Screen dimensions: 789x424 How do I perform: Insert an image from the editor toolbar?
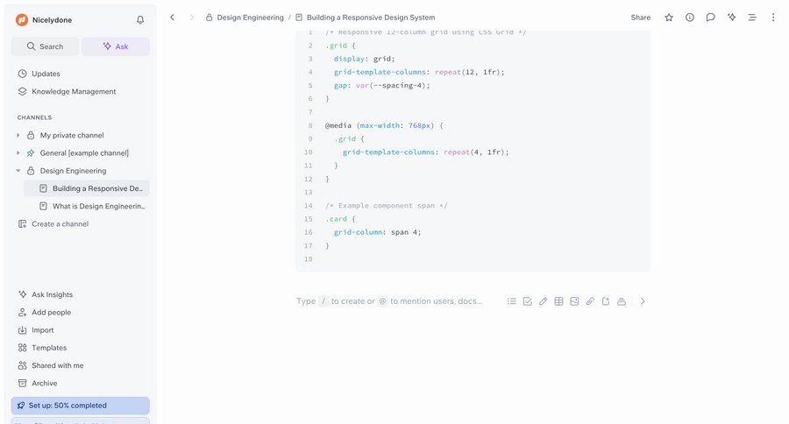pyautogui.click(x=574, y=301)
